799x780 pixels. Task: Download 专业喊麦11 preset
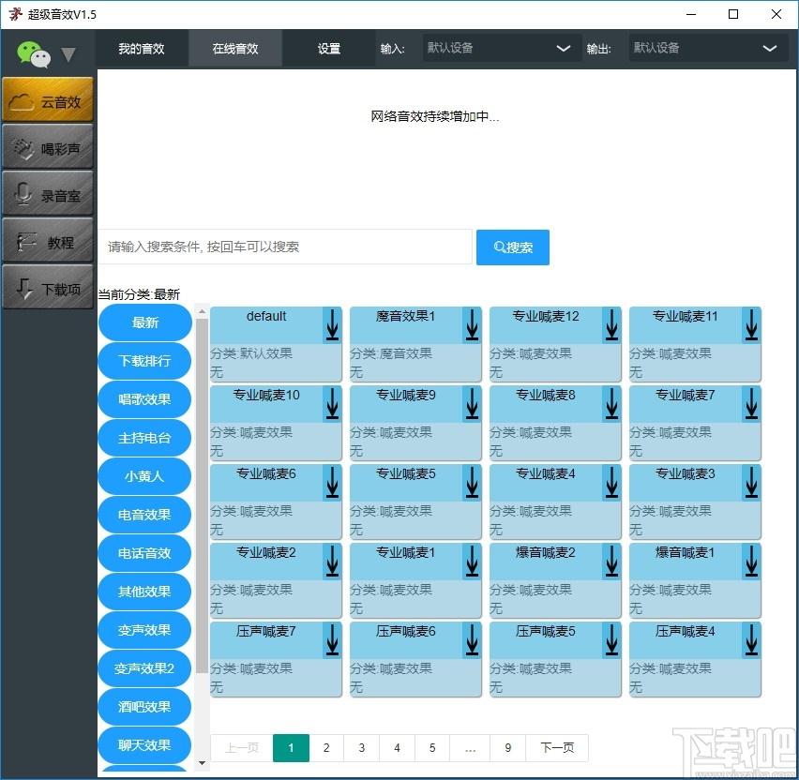click(x=751, y=325)
